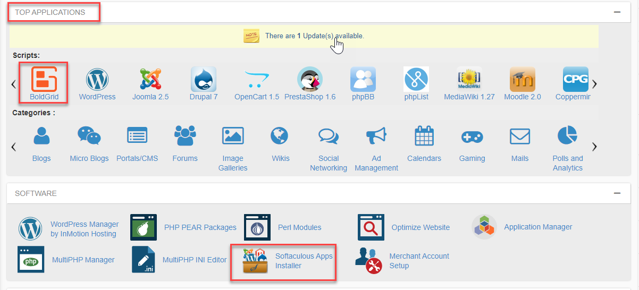Click the WordPress Manager by InMotion link
Screen dimensions: 639x290
click(85, 229)
